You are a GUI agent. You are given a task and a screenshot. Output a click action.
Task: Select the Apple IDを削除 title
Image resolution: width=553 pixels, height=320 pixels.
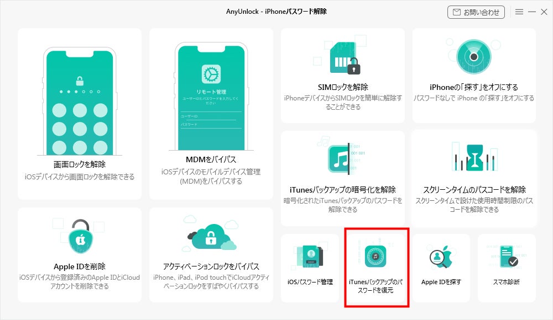[80, 266]
